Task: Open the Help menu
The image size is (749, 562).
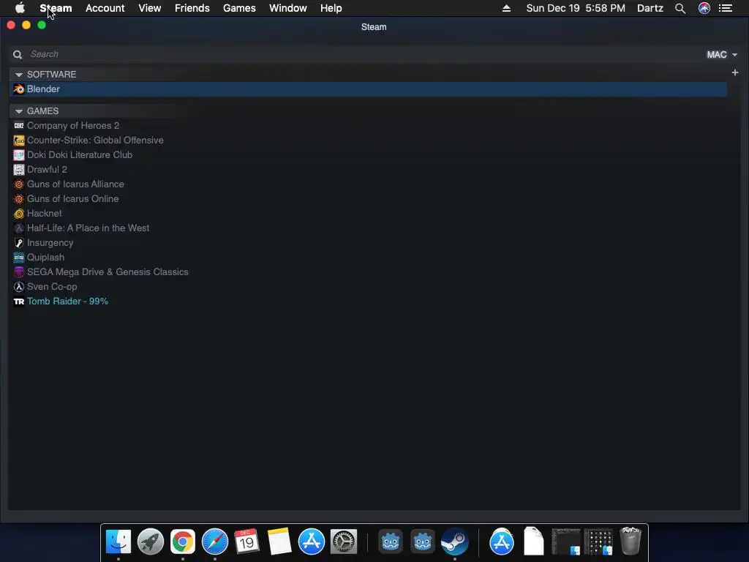Action: click(x=331, y=8)
